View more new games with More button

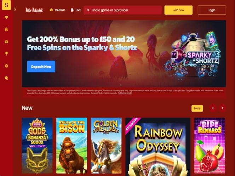pyautogui.click(x=197, y=108)
